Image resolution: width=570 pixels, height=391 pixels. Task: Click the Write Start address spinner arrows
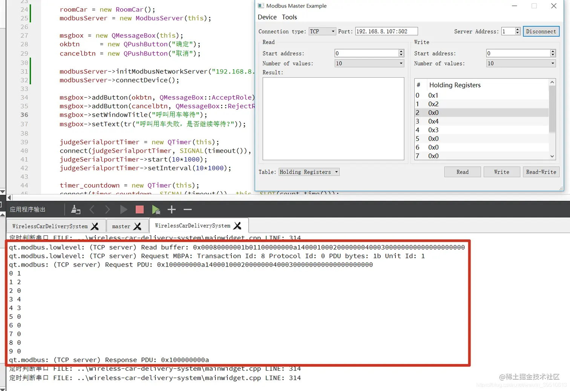(x=553, y=53)
